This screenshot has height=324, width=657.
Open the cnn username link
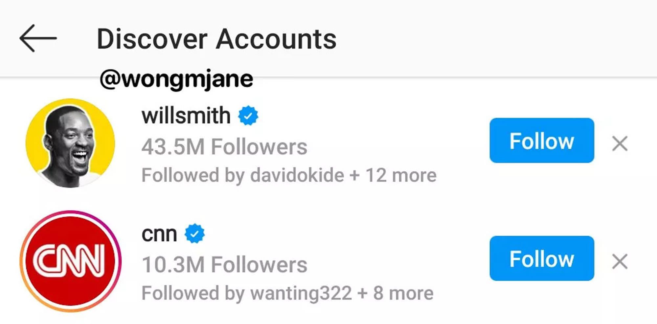point(159,234)
